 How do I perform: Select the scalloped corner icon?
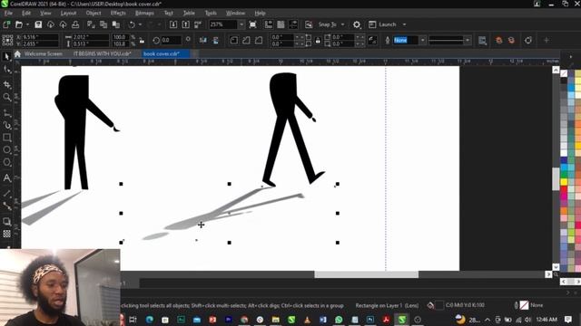coord(246,40)
